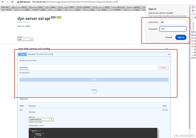196x138 pixels.
Task: Switch to the Schema tab
Action: [x=41, y=125]
